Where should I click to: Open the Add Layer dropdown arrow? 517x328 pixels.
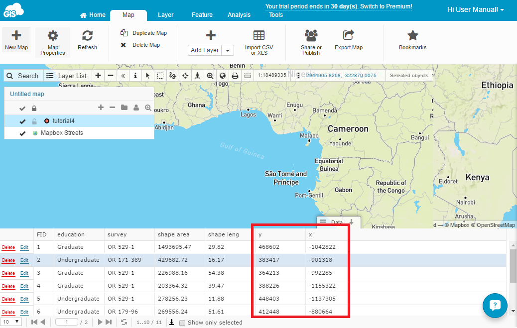click(228, 50)
